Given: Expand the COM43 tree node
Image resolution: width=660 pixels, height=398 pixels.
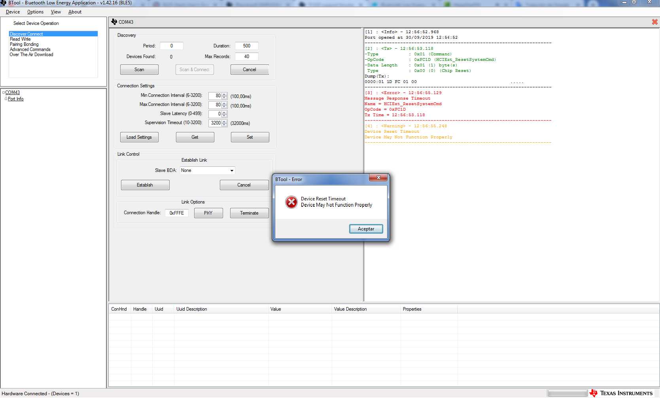Looking at the screenshot, I should [4, 92].
